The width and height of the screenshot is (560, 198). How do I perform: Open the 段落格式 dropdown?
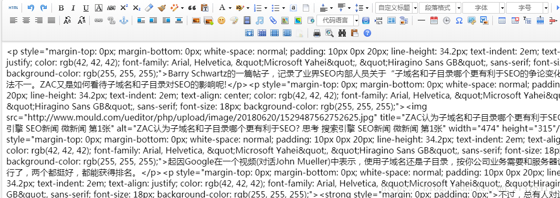tap(440, 8)
